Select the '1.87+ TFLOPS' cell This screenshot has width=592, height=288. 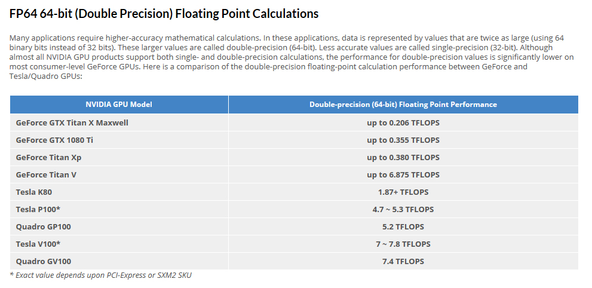pyautogui.click(x=403, y=192)
